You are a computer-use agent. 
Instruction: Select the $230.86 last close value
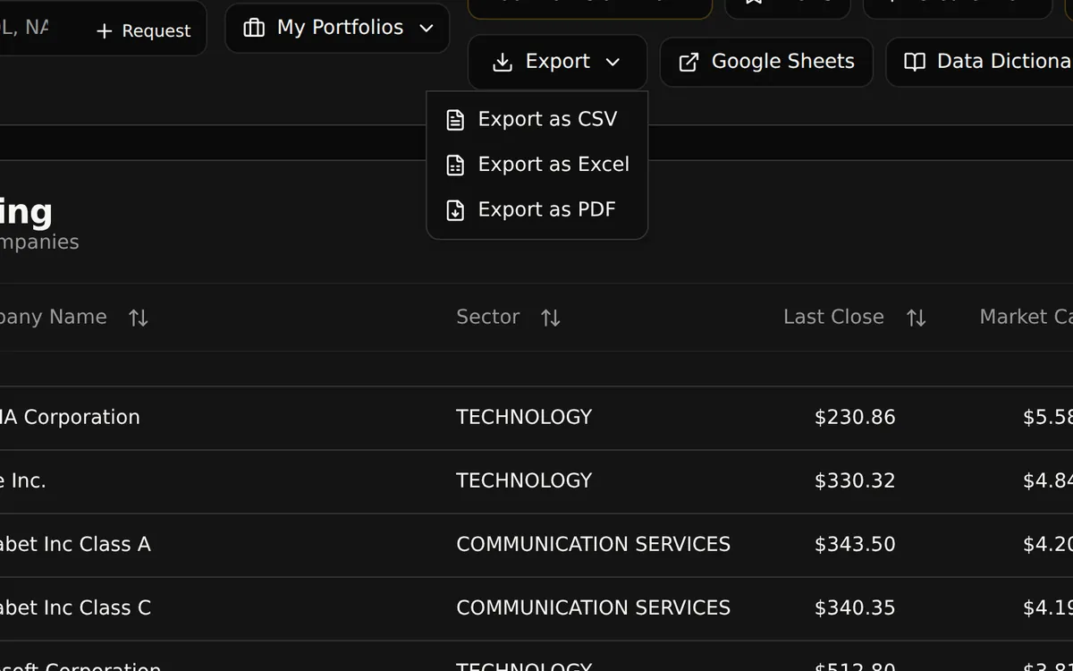[x=855, y=417]
